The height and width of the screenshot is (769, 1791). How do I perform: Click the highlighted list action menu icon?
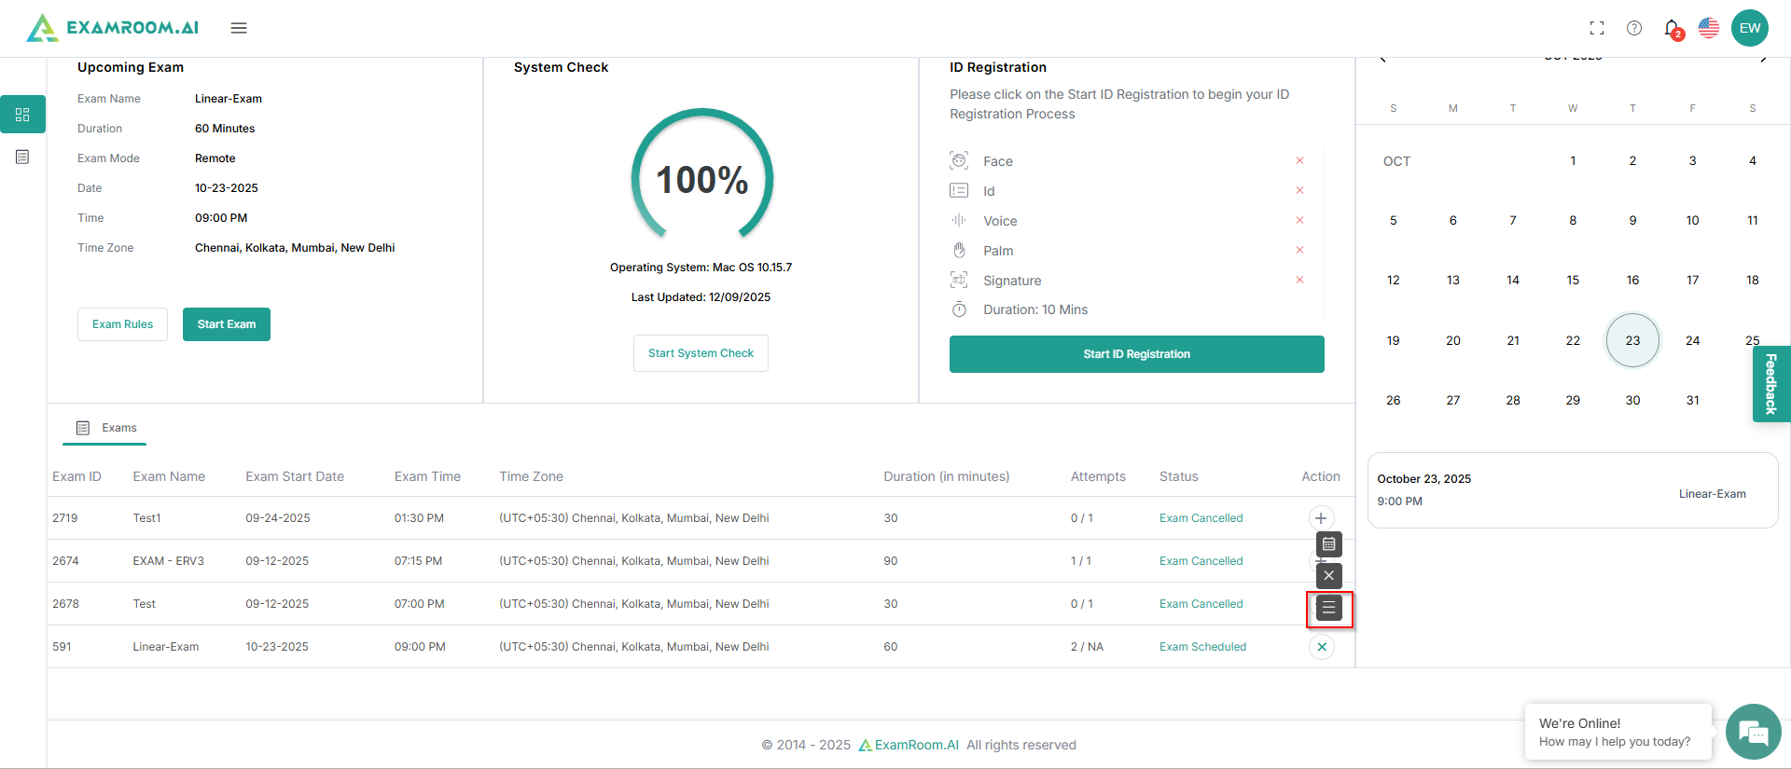(1329, 609)
